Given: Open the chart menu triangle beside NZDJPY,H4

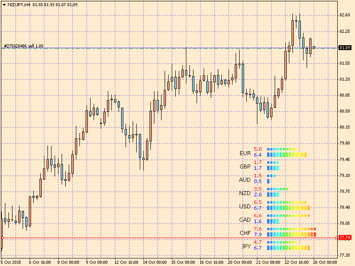Looking at the screenshot, I should [x=4, y=4].
